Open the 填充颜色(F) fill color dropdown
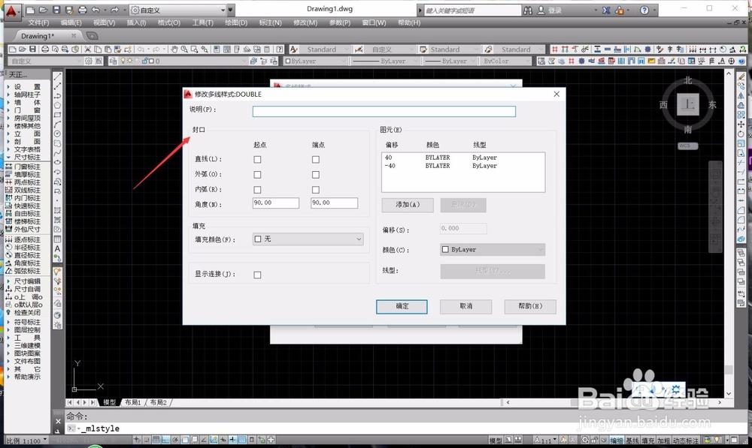The image size is (752, 448). 308,239
